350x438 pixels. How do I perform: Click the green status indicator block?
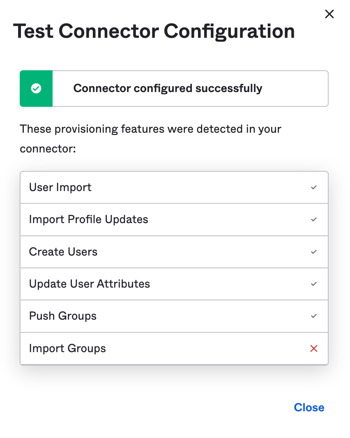[36, 88]
